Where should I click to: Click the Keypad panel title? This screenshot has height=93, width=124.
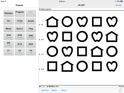(x=19, y=5)
